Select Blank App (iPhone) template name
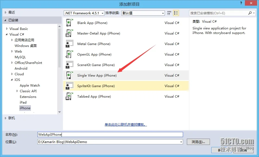Image resolution: width=259 pixels, height=157 pixels. [92, 23]
